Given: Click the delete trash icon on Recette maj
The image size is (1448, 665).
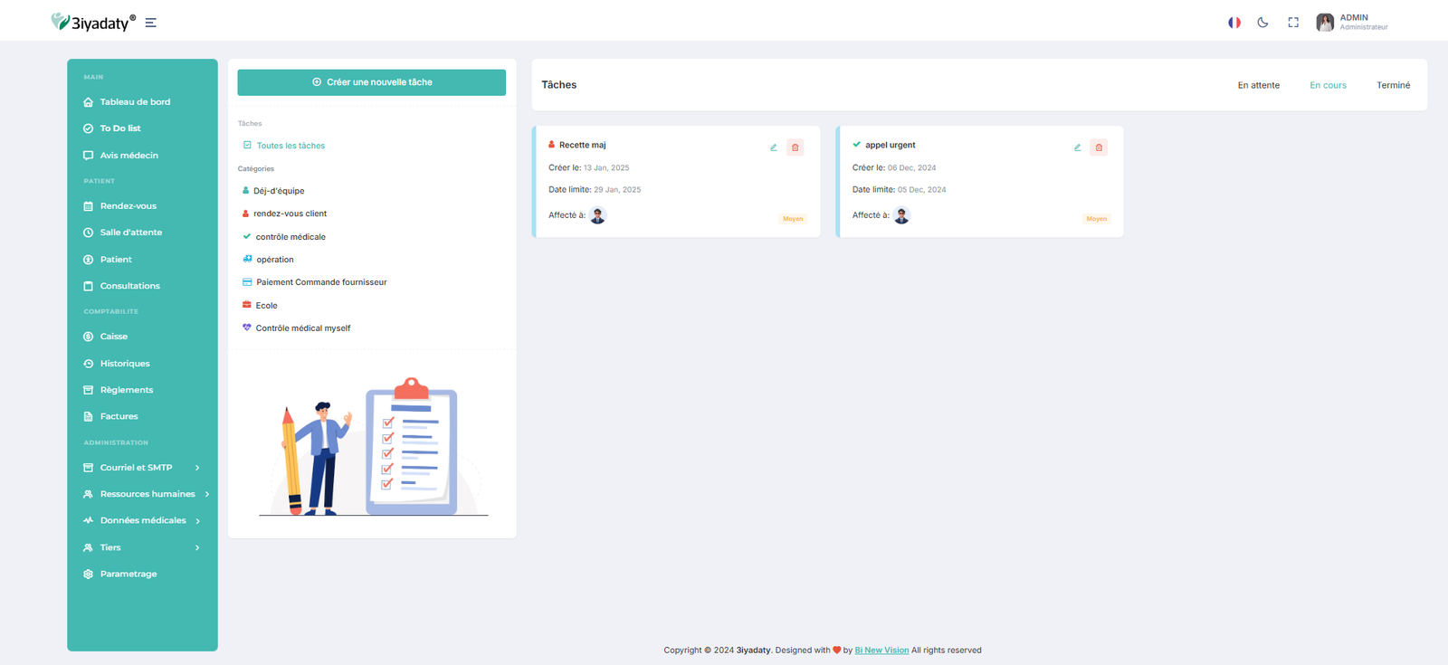Looking at the screenshot, I should click(795, 147).
